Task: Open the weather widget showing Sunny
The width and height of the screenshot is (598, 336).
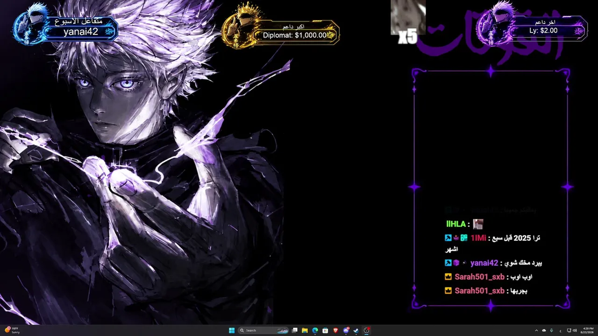Action: (x=12, y=330)
